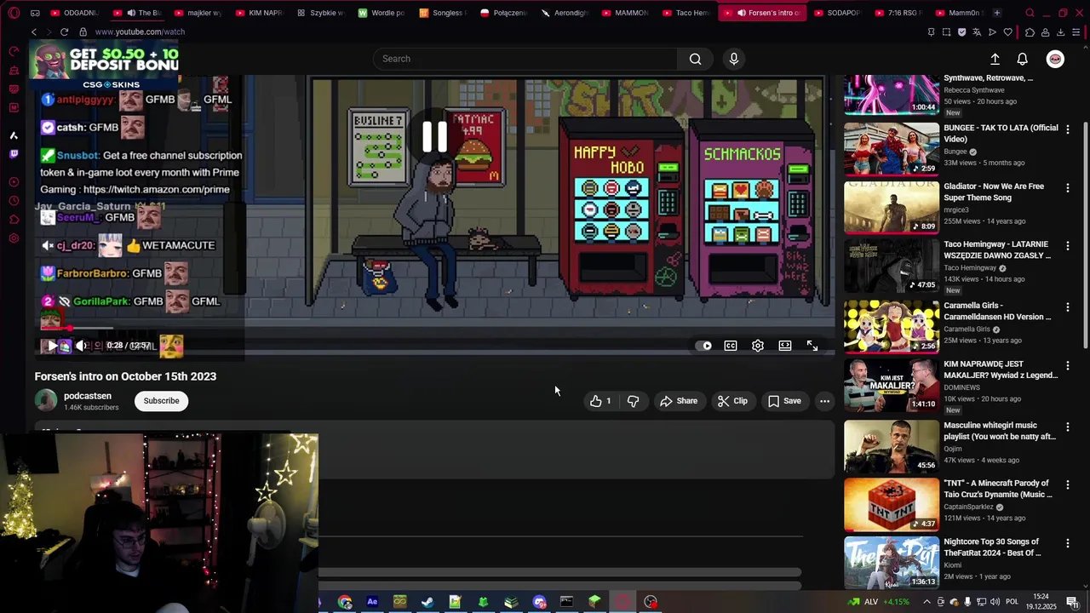
Task: Switch to the 7:16 RSG browser tab
Action: [898, 13]
